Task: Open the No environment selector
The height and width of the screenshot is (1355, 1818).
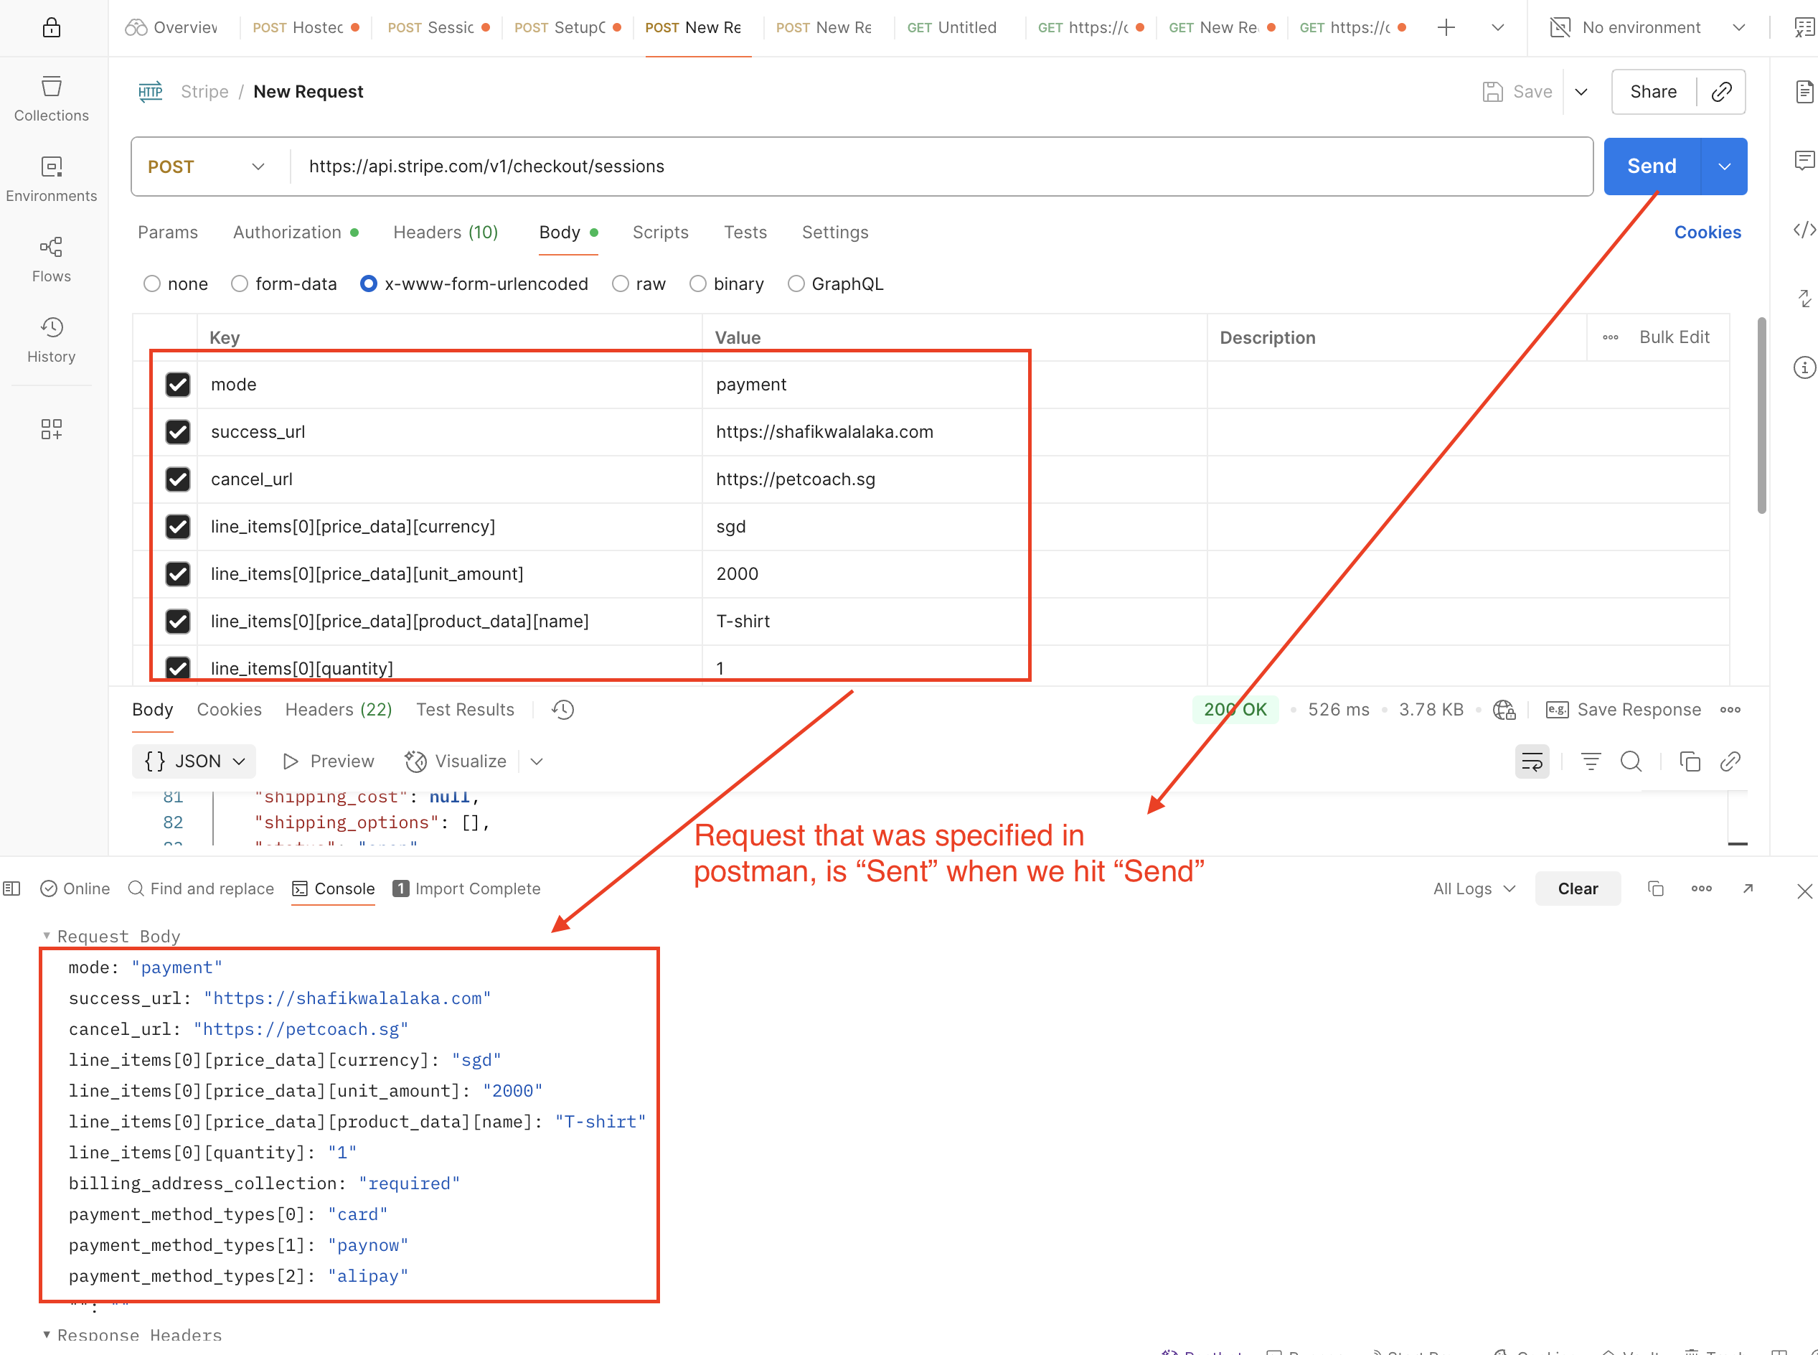Action: pyautogui.click(x=1648, y=27)
